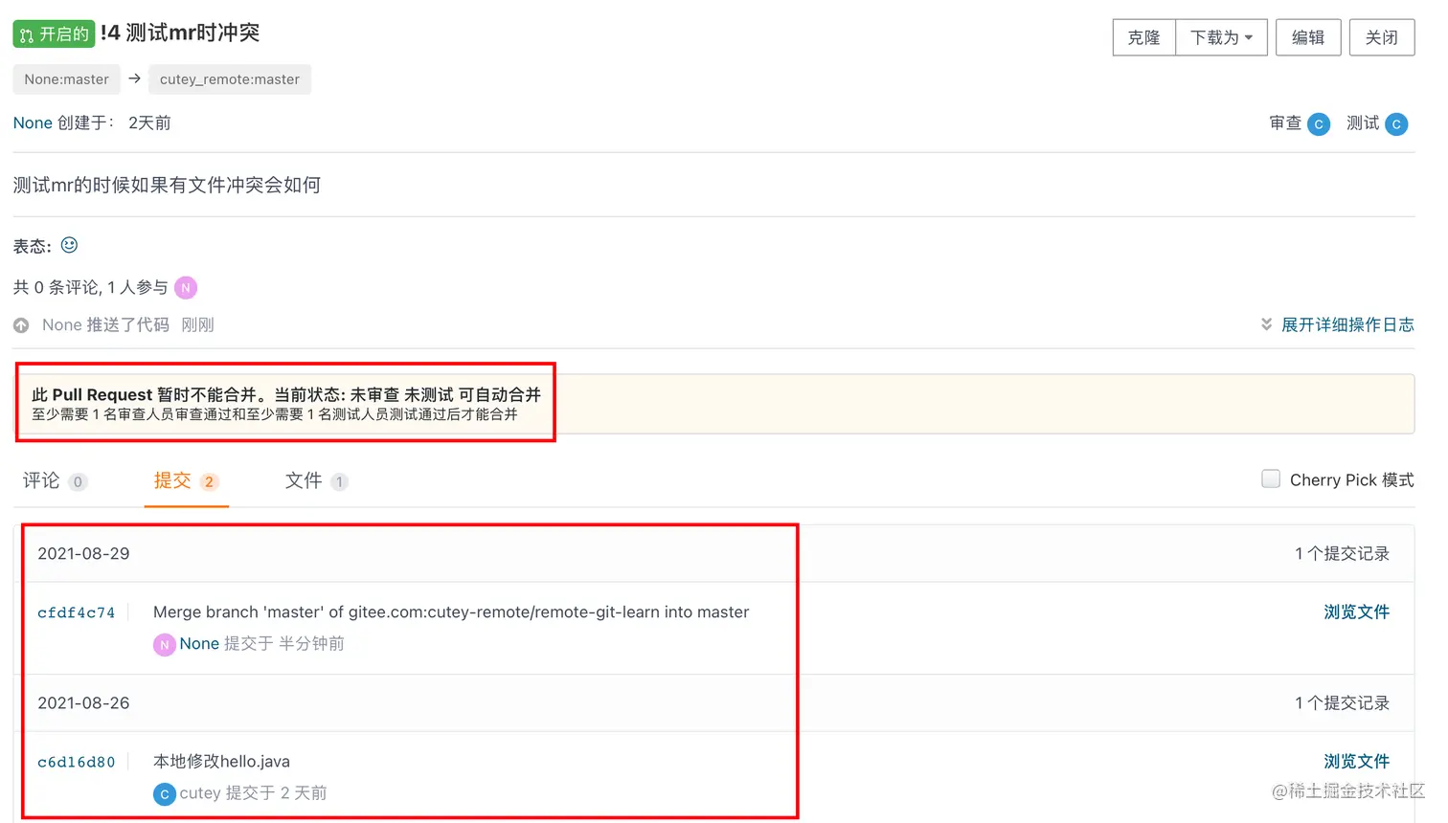
Task: Click the smiley emoji reaction icon
Action: point(69,245)
